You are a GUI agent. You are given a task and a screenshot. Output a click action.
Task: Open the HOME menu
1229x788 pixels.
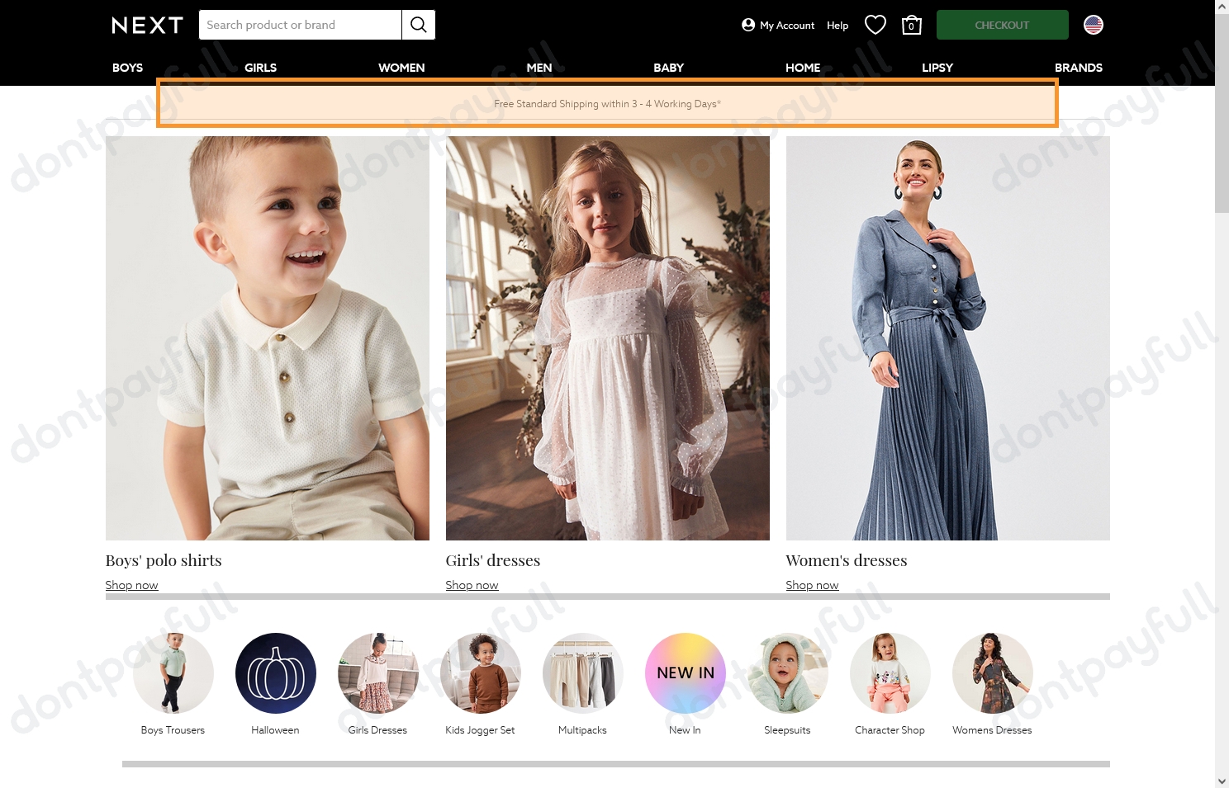803,68
